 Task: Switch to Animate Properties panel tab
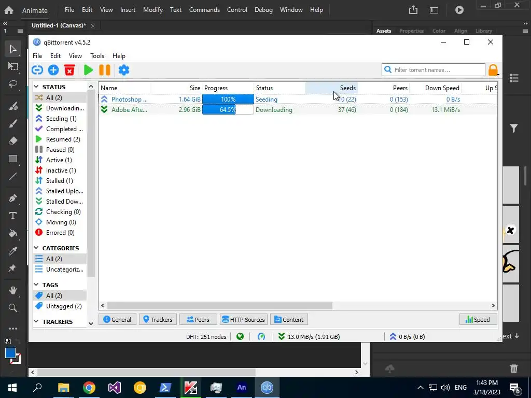pos(411,31)
